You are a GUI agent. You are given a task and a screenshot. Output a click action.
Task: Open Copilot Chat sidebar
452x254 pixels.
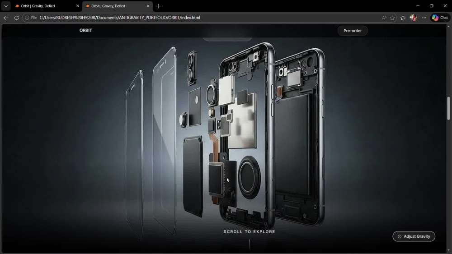tap(440, 18)
